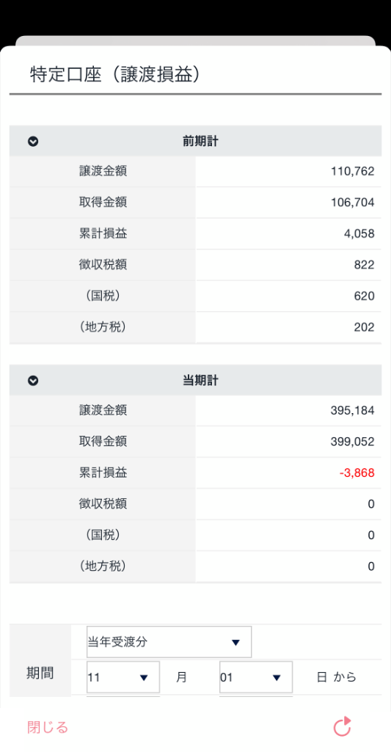Tap the 110,762 譲渡金額 value

[x=353, y=171]
